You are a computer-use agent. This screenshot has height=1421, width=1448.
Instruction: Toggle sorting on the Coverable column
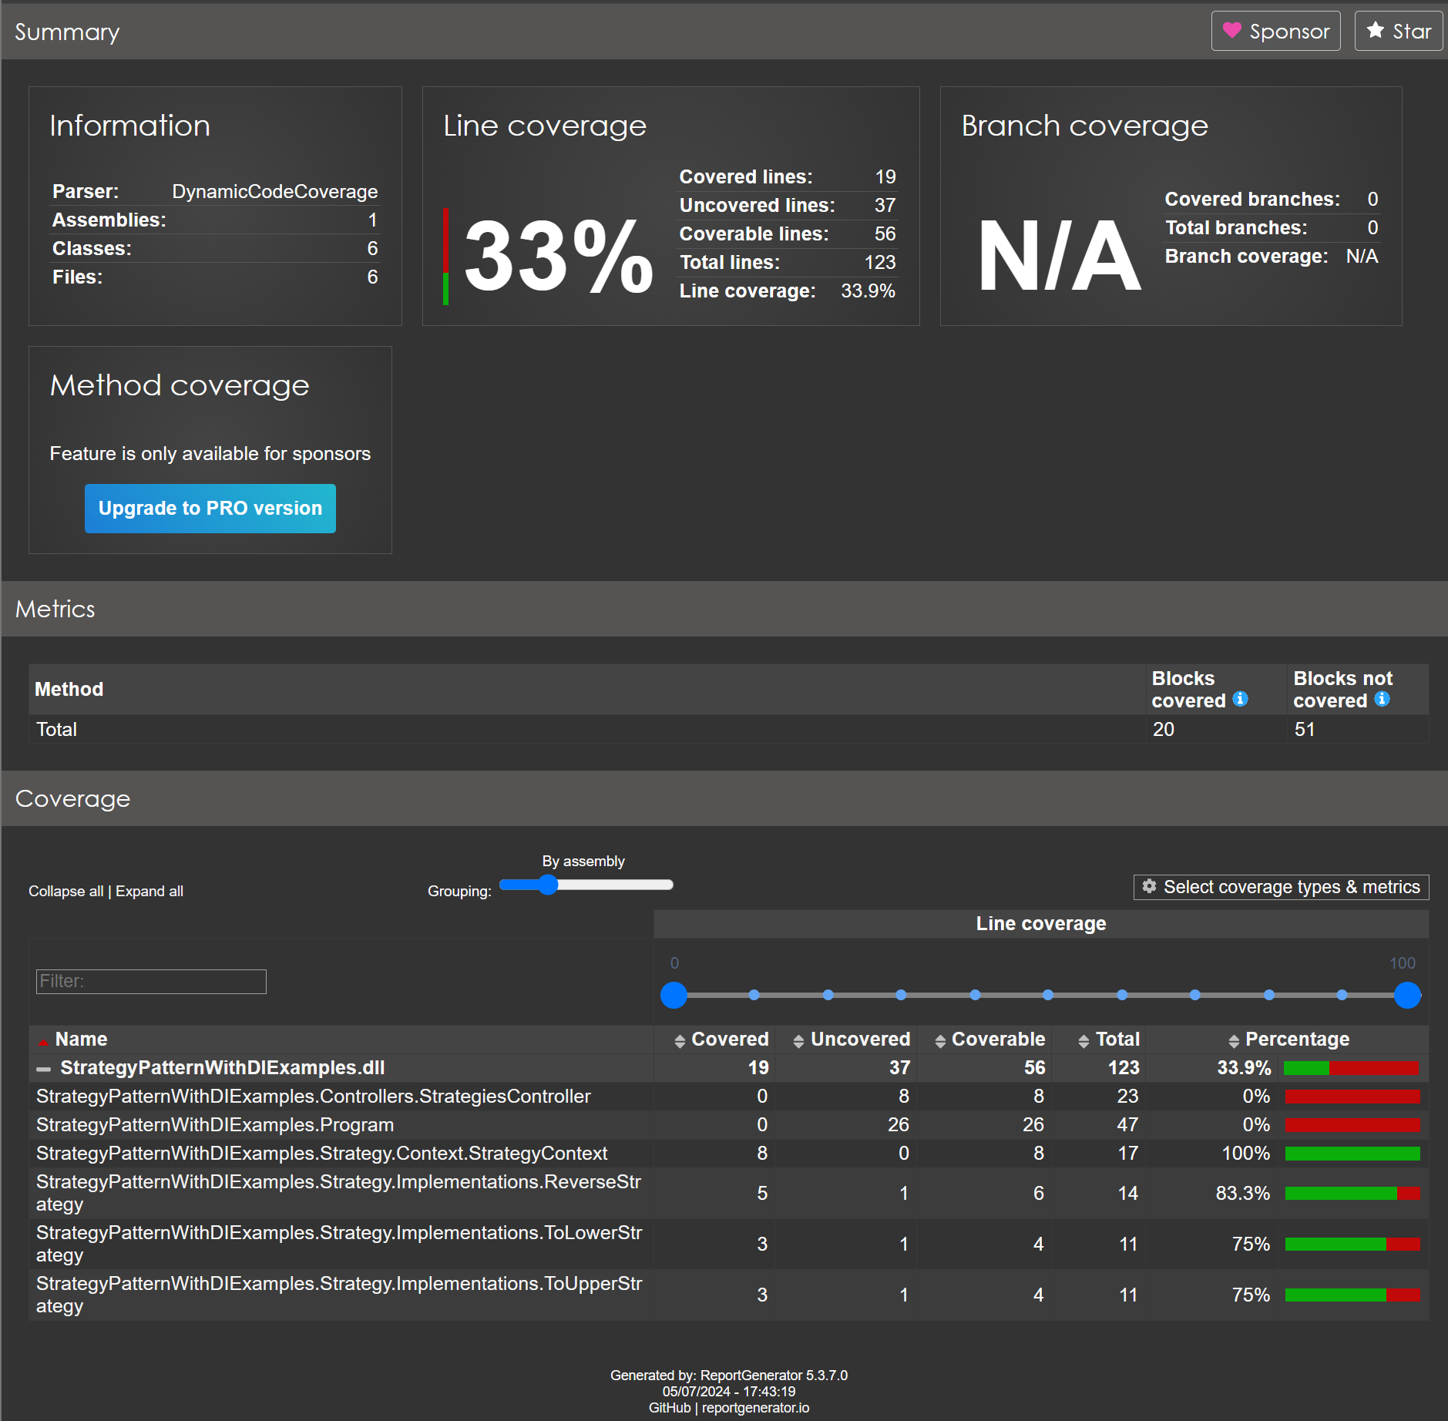939,1040
